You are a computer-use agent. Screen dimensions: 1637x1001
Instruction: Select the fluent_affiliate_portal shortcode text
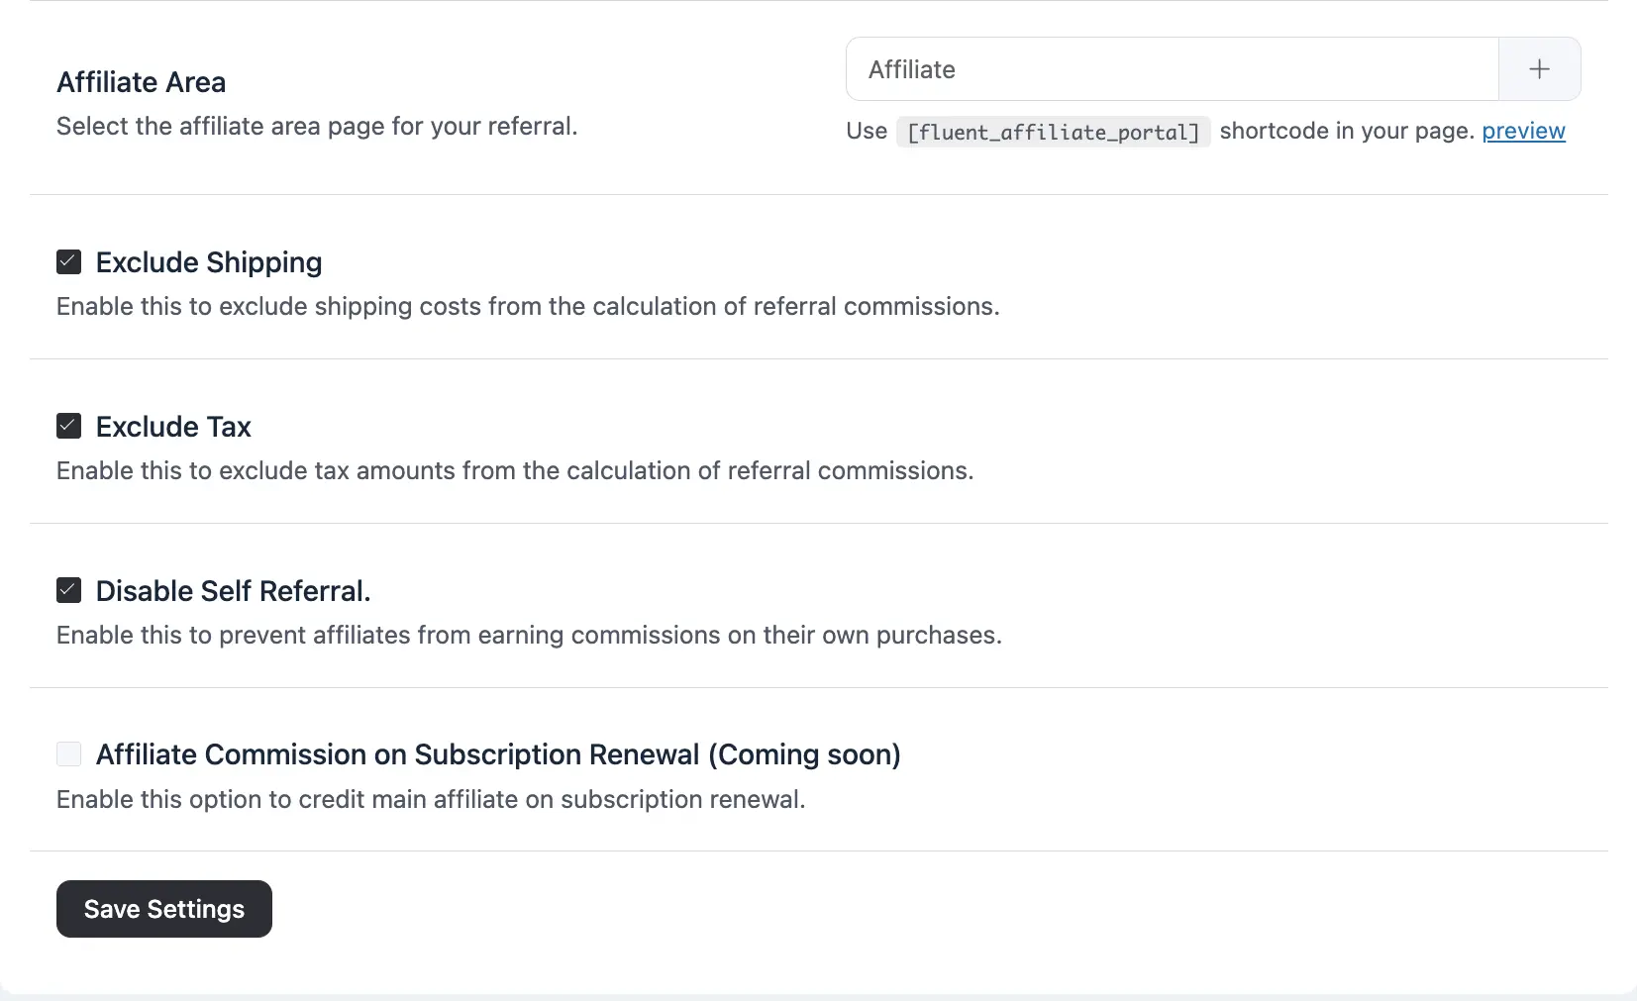tap(1053, 131)
